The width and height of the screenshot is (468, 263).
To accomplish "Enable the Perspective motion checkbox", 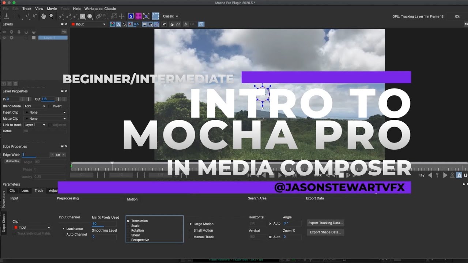I will tap(128, 240).
